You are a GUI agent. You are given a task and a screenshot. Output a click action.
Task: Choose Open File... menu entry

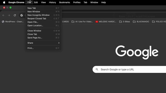(43, 22)
